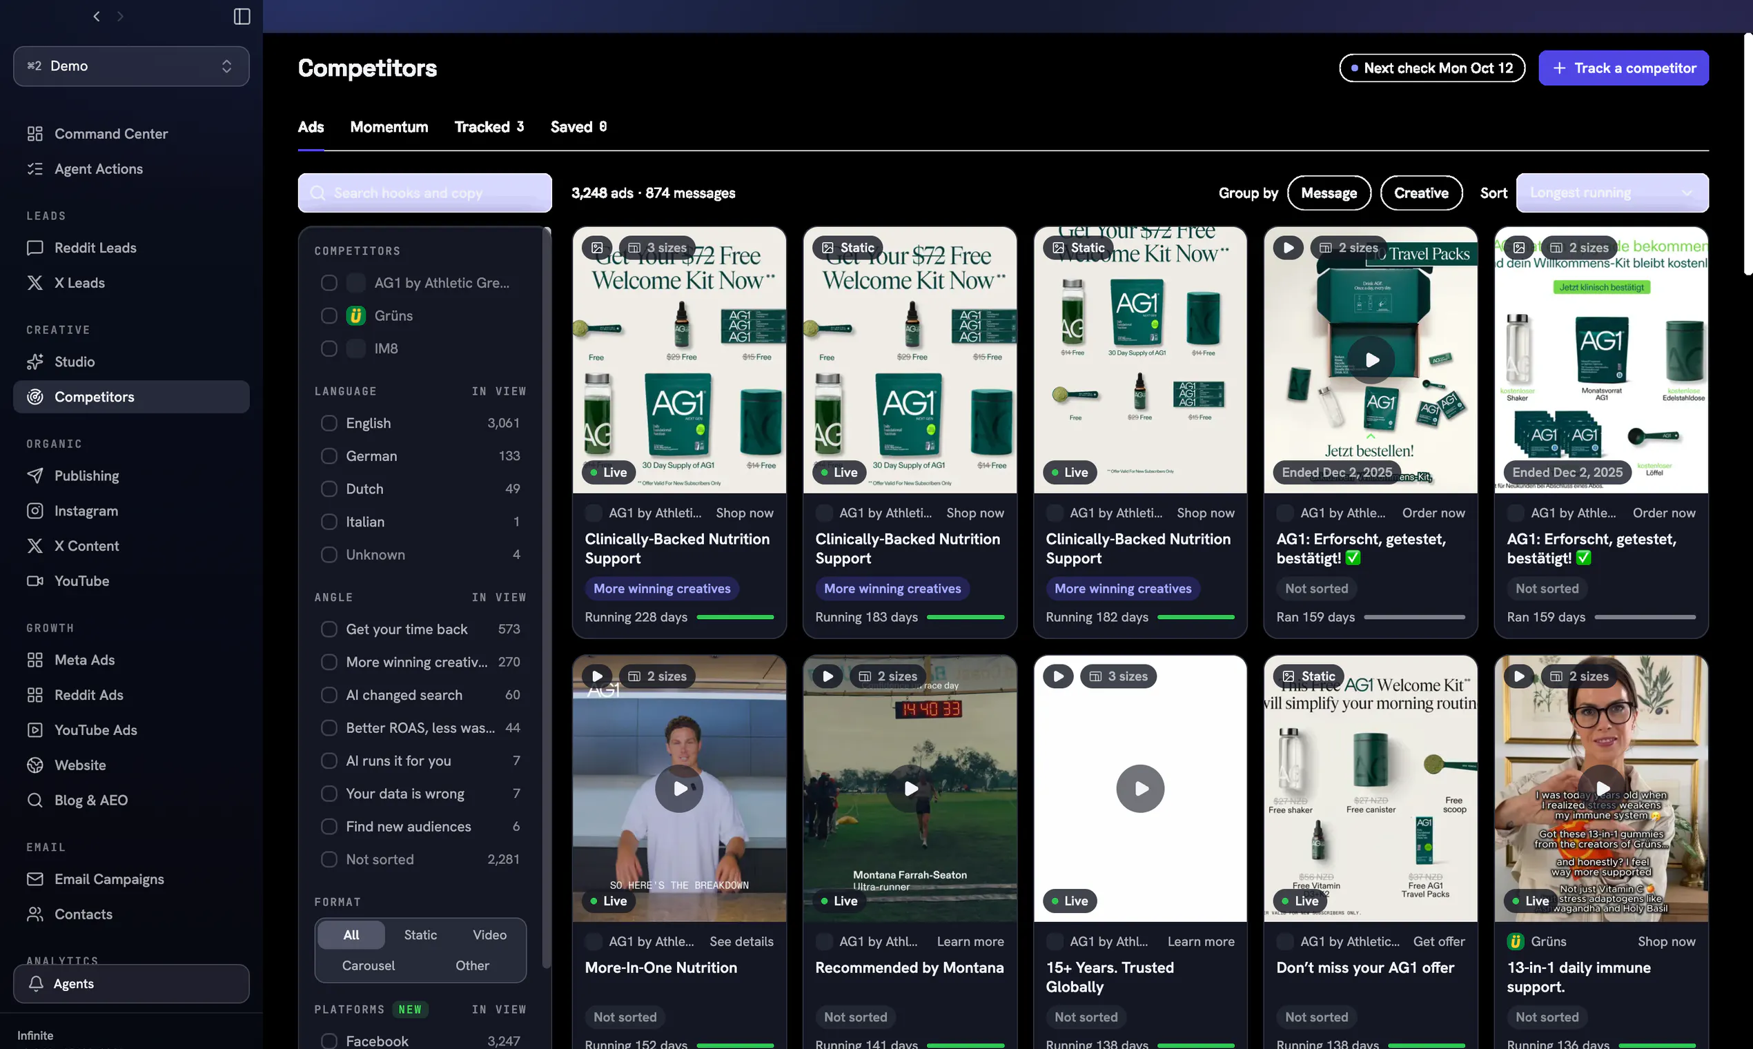Go to Reddit Leads

130,248
